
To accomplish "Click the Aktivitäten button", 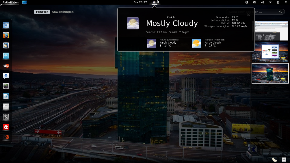I will (10, 2).
